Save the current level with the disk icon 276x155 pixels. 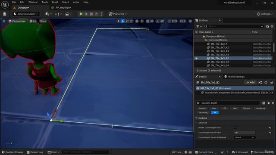coord(5,14)
